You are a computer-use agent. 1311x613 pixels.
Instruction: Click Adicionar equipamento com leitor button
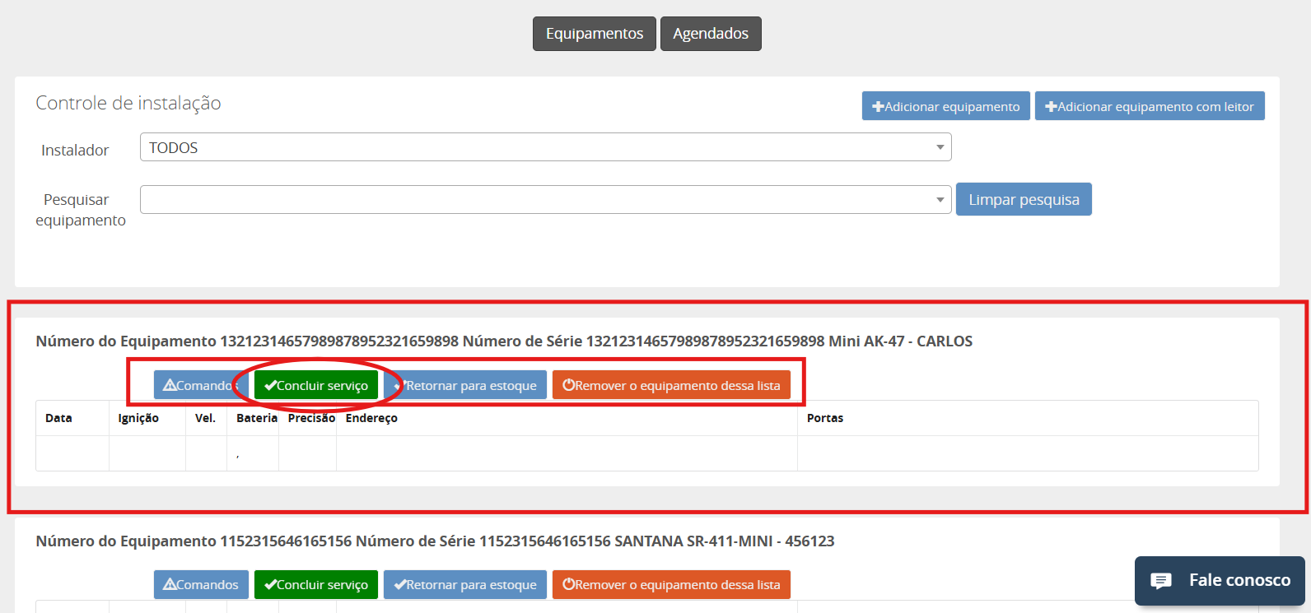coord(1149,106)
